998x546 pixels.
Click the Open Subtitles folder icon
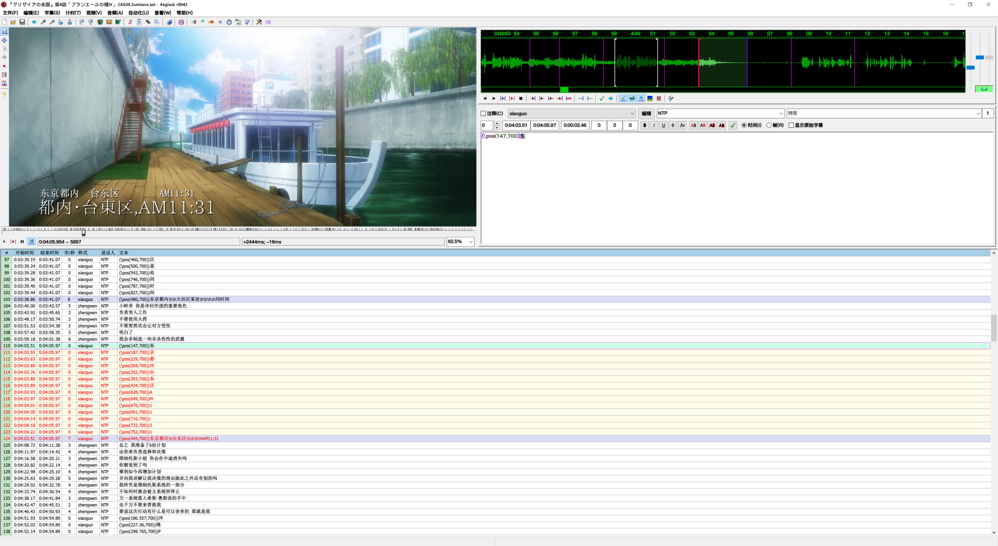click(13, 22)
